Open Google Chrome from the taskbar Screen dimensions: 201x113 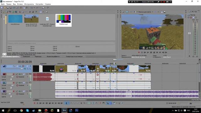21,110
